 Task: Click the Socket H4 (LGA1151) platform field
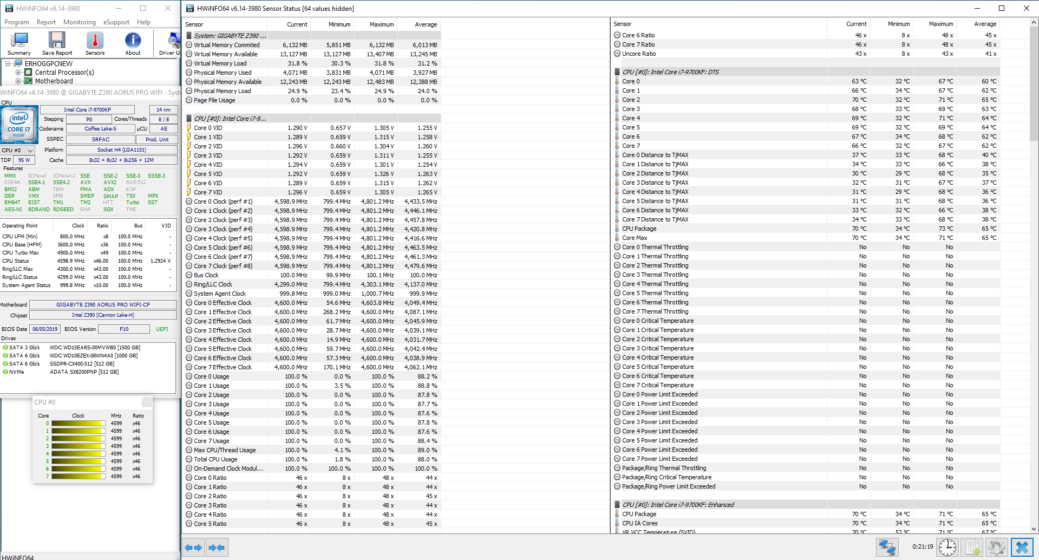[122, 150]
